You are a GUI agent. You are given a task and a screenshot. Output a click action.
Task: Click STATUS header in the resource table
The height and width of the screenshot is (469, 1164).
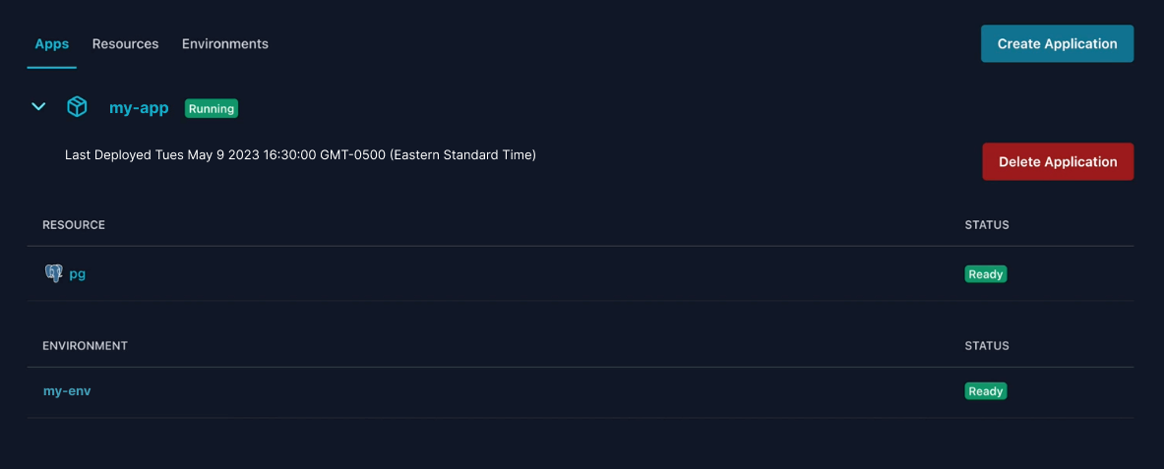coord(987,225)
